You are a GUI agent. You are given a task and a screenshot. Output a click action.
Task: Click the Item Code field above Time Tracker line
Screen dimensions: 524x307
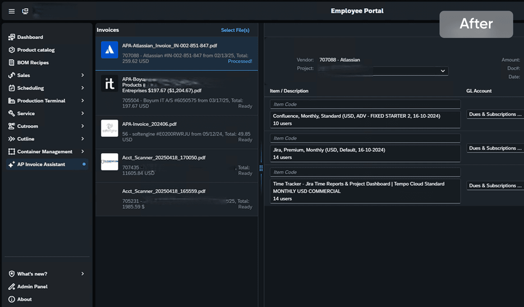pos(365,172)
